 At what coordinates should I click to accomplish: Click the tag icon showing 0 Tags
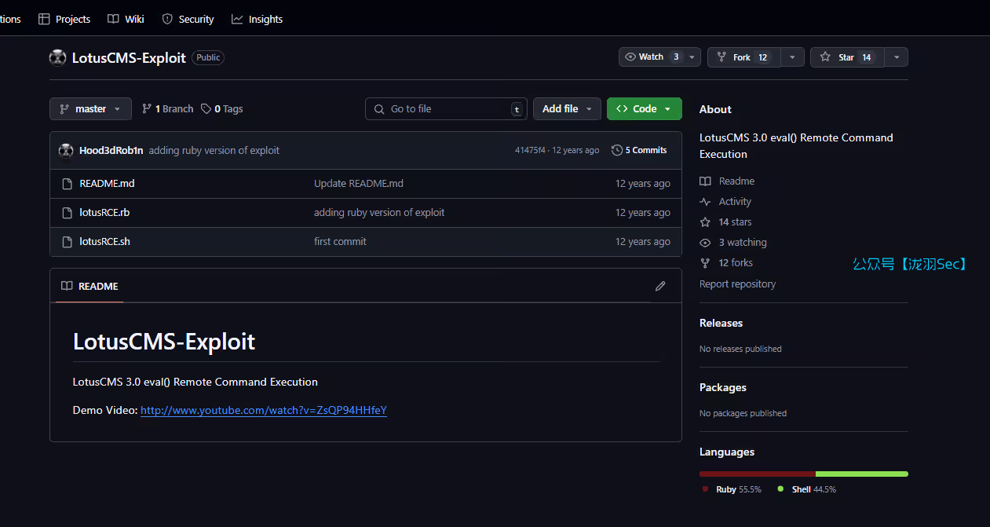click(206, 109)
